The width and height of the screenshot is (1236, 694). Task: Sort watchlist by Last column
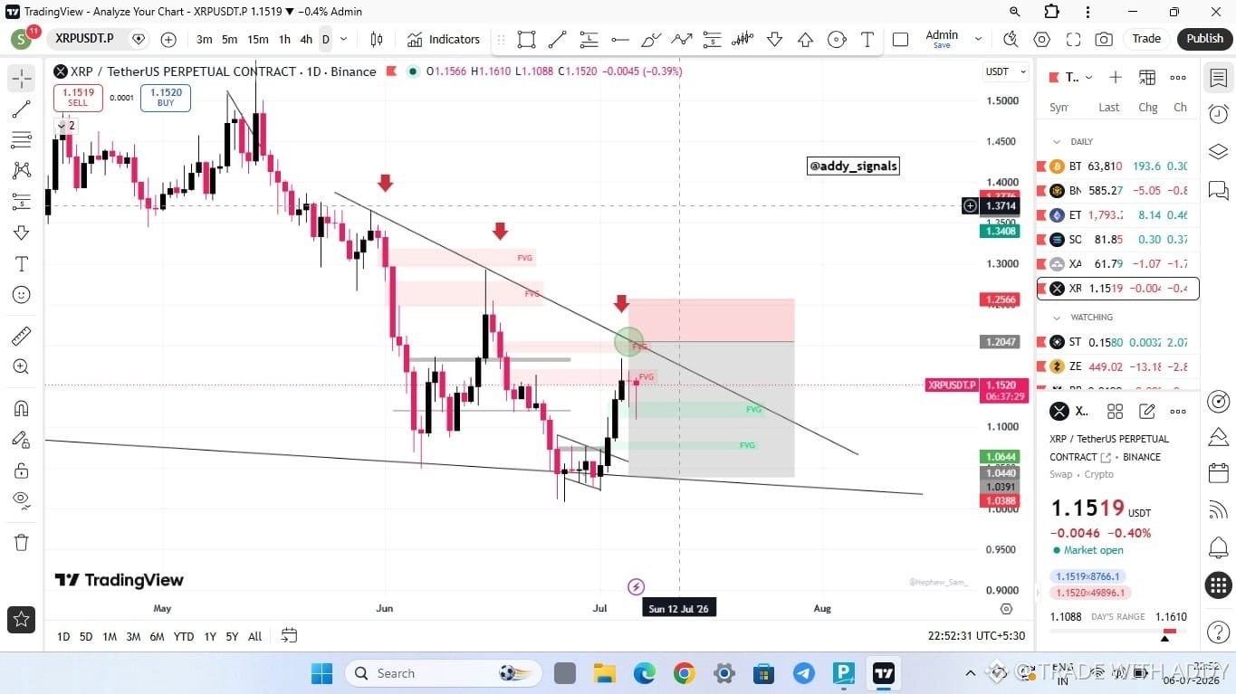[1109, 107]
